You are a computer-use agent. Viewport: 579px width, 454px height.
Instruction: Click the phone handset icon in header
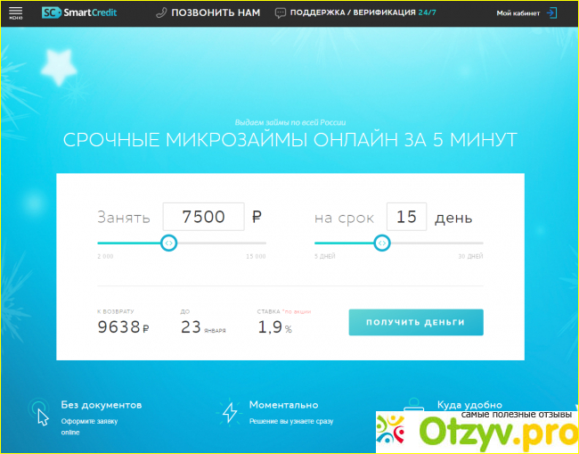pos(160,13)
